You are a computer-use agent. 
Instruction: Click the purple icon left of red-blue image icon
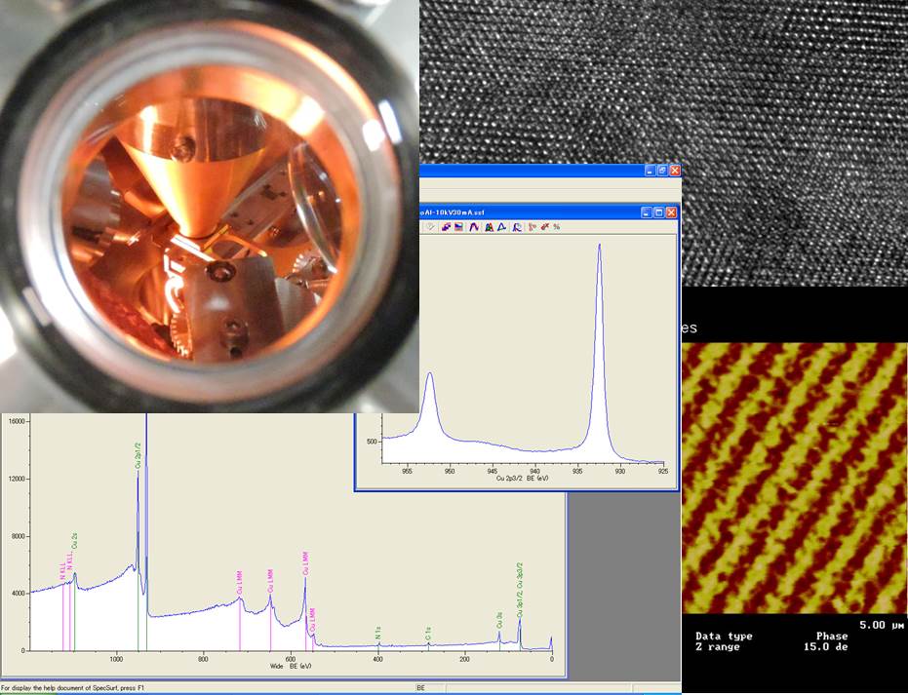pos(446,227)
